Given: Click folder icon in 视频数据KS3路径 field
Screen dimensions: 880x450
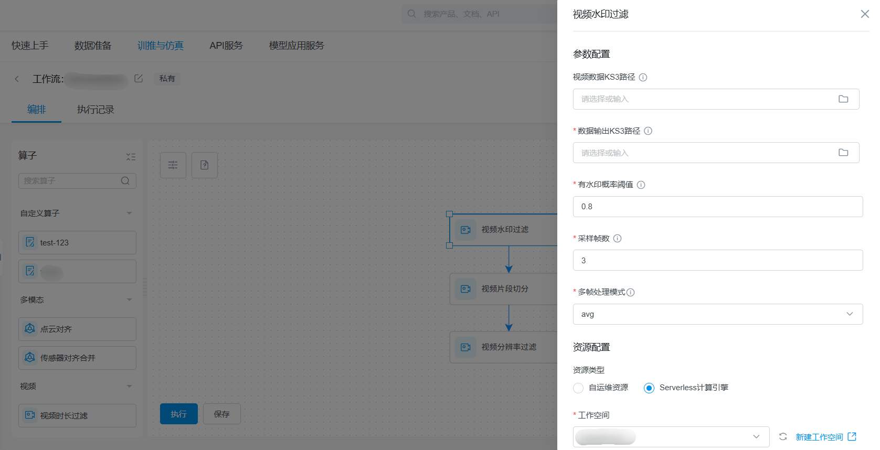Looking at the screenshot, I should (x=843, y=99).
